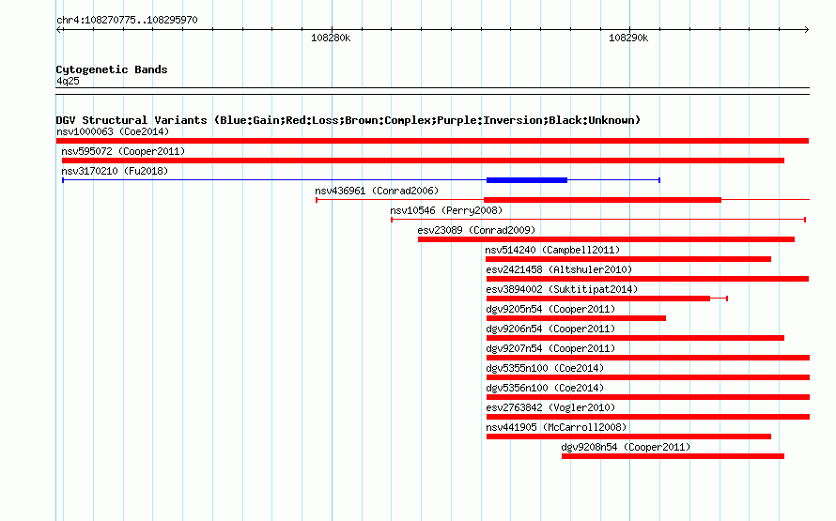Open nsv514240 (Campbell2011) label
This screenshot has width=836, height=521.
click(552, 250)
